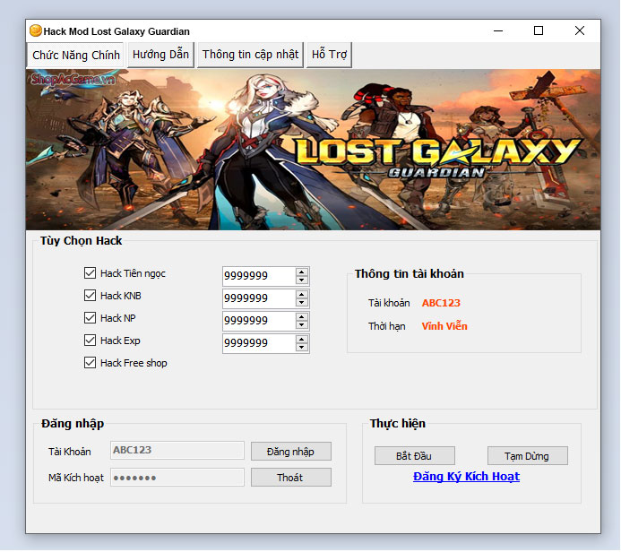Uncheck the Hack NP checkbox
Image resolution: width=621 pixels, height=552 pixels.
tap(90, 317)
